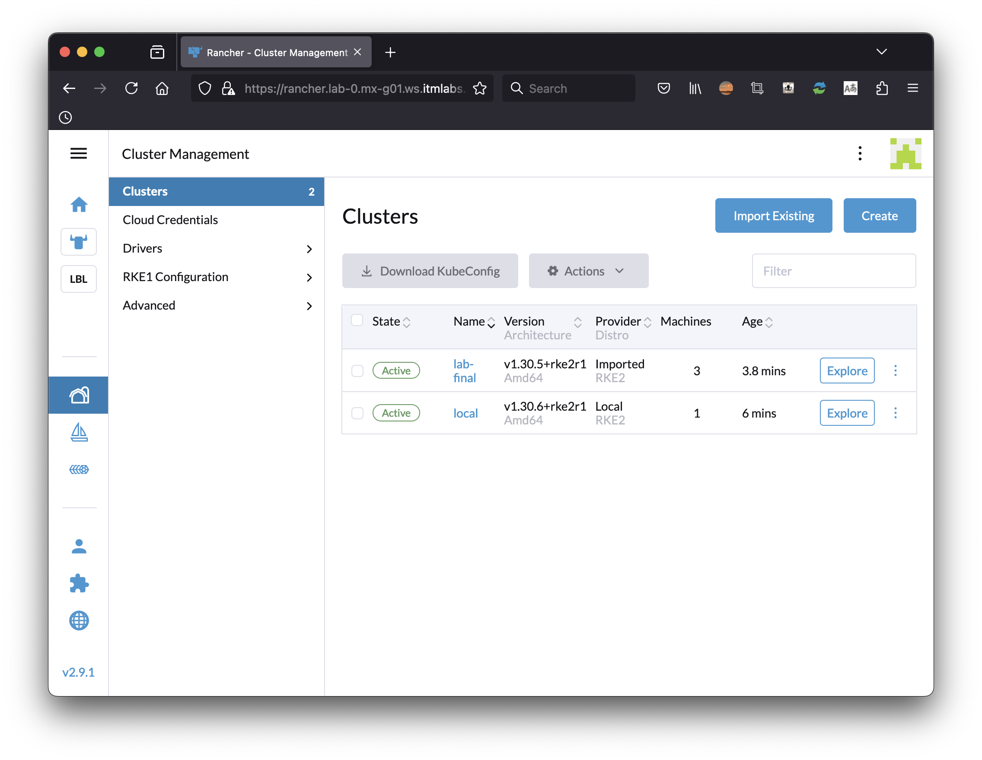The width and height of the screenshot is (982, 760).
Task: Open the crop screenshot extension icon
Action: [x=757, y=88]
